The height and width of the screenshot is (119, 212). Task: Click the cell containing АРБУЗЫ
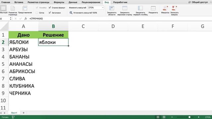tap(24, 50)
